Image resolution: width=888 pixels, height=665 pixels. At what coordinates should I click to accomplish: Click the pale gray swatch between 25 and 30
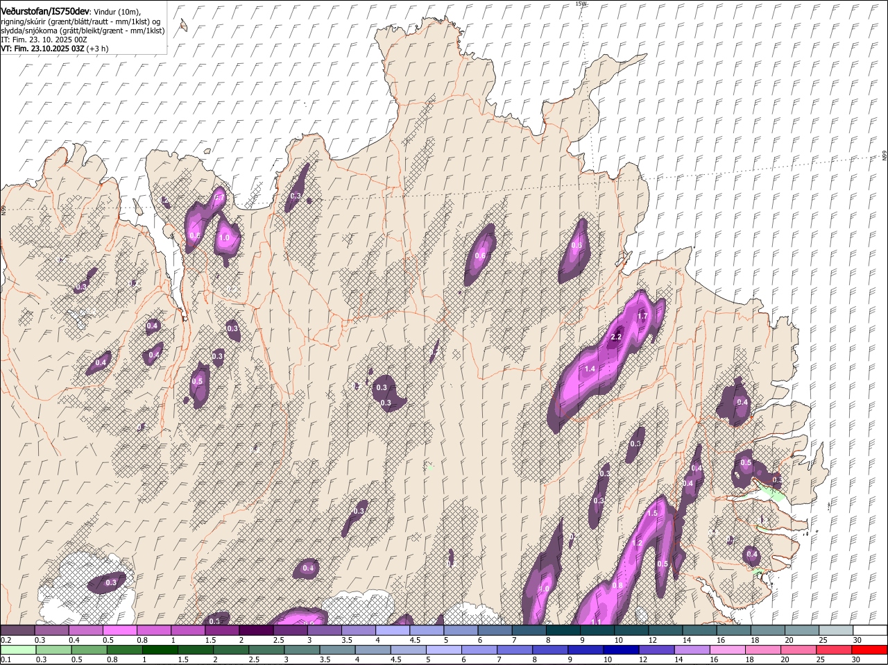pyautogui.click(x=836, y=630)
